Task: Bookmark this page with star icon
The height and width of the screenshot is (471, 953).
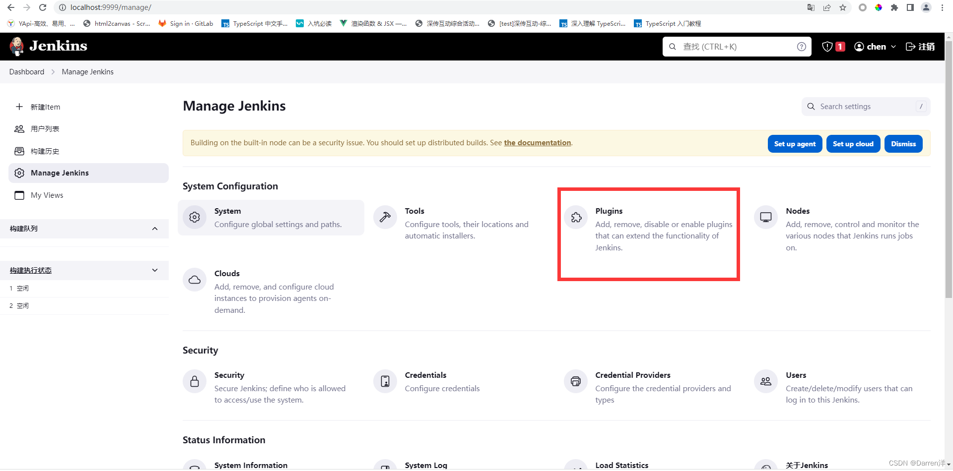Action: [x=843, y=7]
